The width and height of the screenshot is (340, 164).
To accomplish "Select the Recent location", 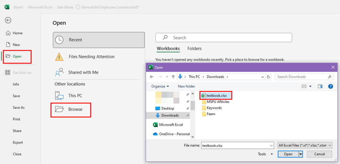I will (99, 40).
